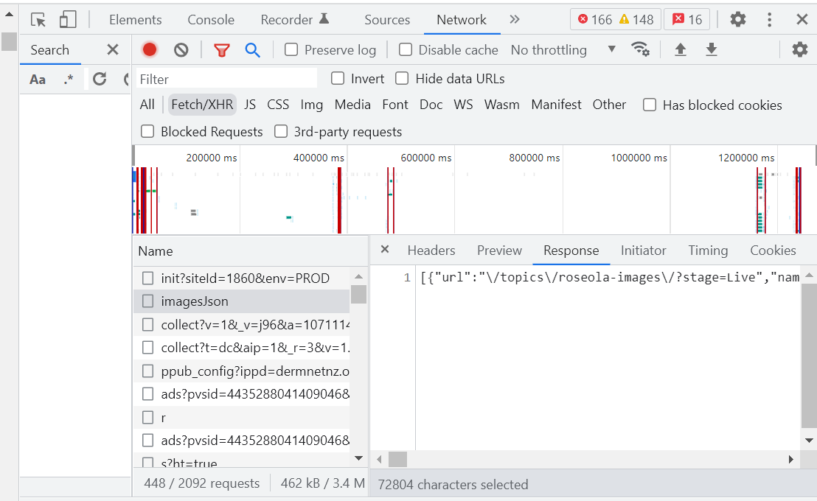This screenshot has width=817, height=501.
Task: Select the Network tab
Action: tap(462, 20)
